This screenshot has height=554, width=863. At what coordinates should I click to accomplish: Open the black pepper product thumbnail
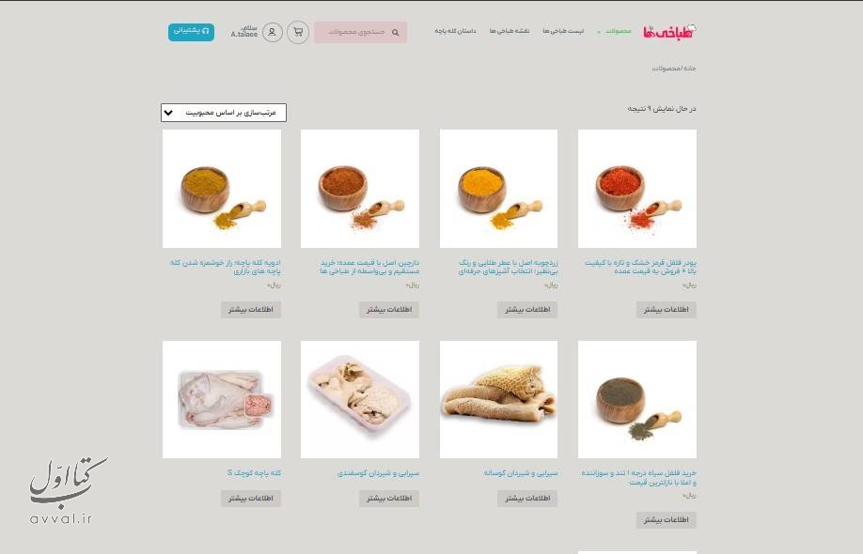tap(636, 400)
